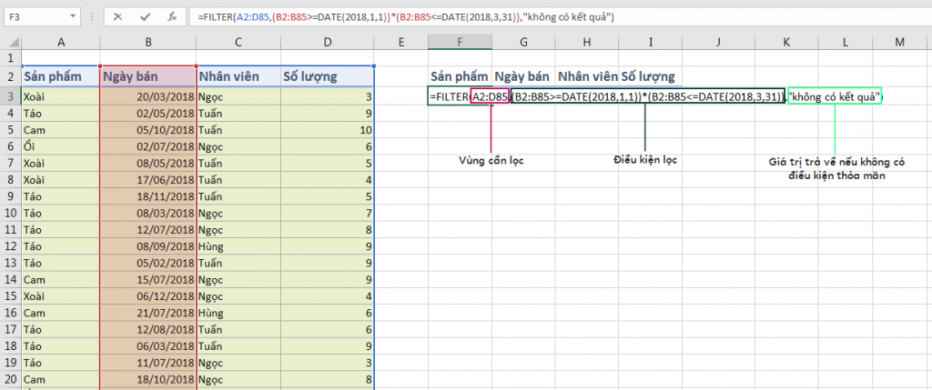Click the "Hùng" cell in row 12
Screen dimensions: 932x390
(x=237, y=245)
